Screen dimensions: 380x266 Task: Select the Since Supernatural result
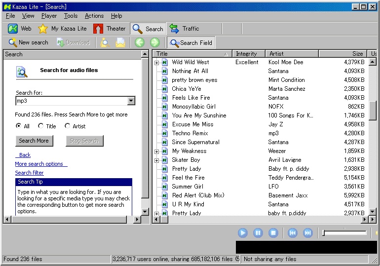pyautogui.click(x=195, y=142)
